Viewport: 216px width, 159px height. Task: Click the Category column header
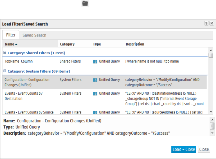pyautogui.click(x=67, y=44)
